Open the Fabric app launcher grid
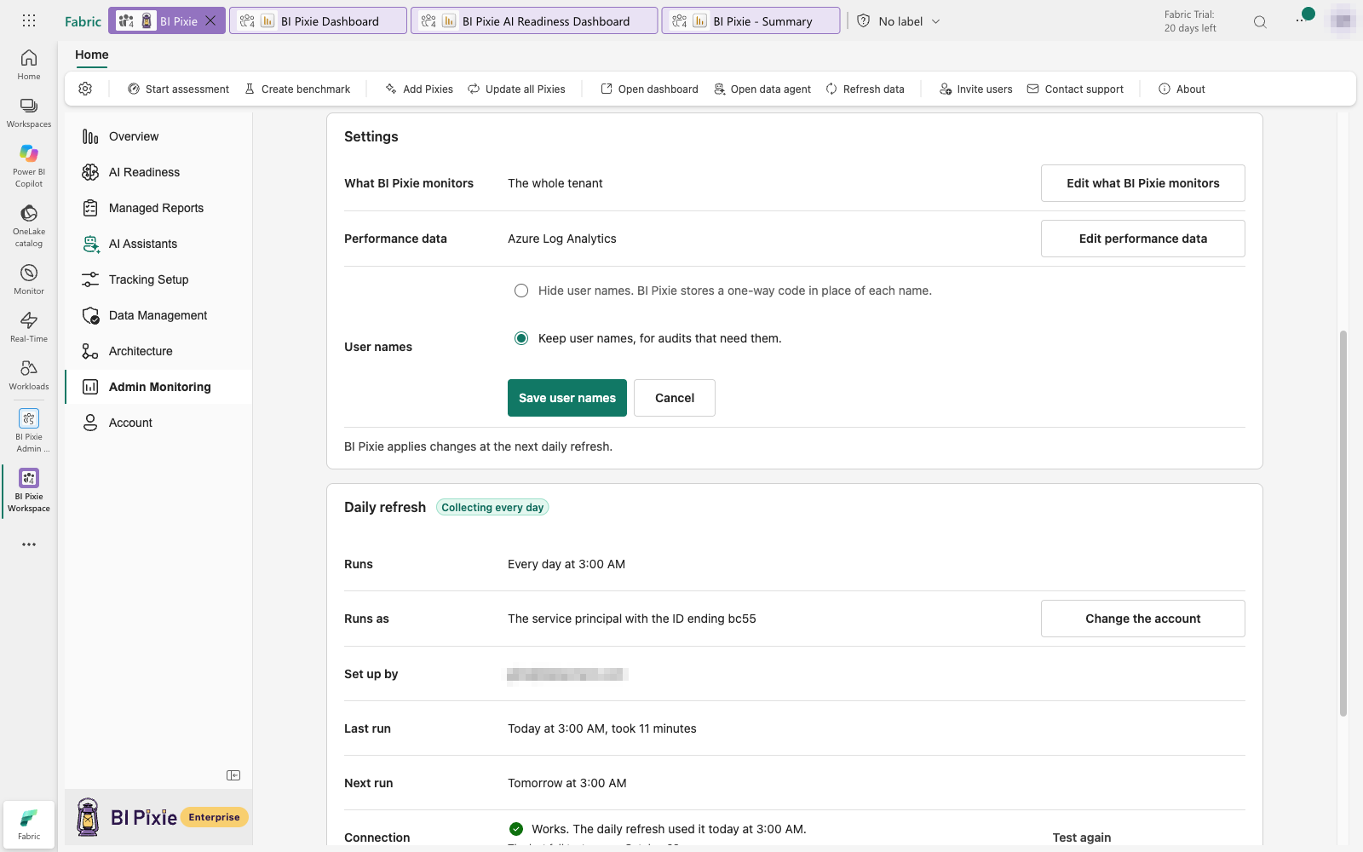The height and width of the screenshot is (852, 1363). [29, 20]
